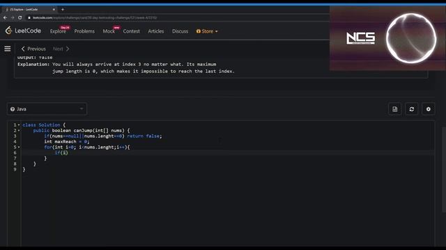This screenshot has height=250, width=446.
Task: Click the LeetCode logo
Action: (23, 31)
